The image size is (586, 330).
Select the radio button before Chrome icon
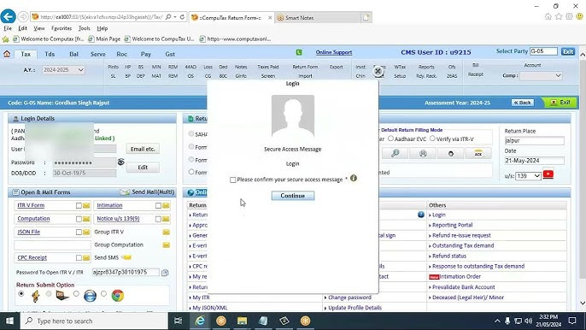click(103, 294)
